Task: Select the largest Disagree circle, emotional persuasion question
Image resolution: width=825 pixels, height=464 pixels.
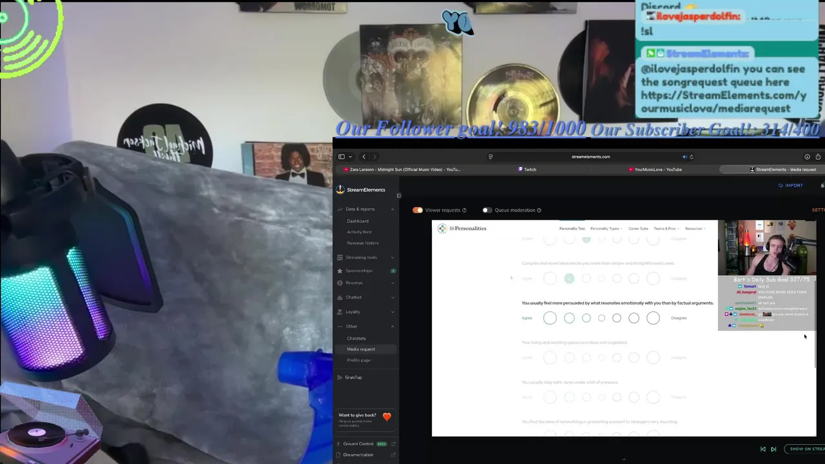Action: coord(653,318)
